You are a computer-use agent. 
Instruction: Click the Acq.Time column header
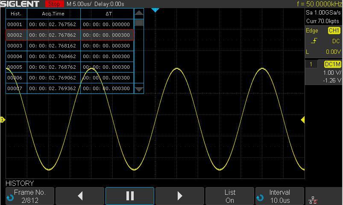pyautogui.click(x=53, y=14)
